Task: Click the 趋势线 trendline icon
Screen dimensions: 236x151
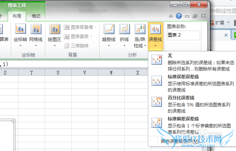Action: (109, 29)
